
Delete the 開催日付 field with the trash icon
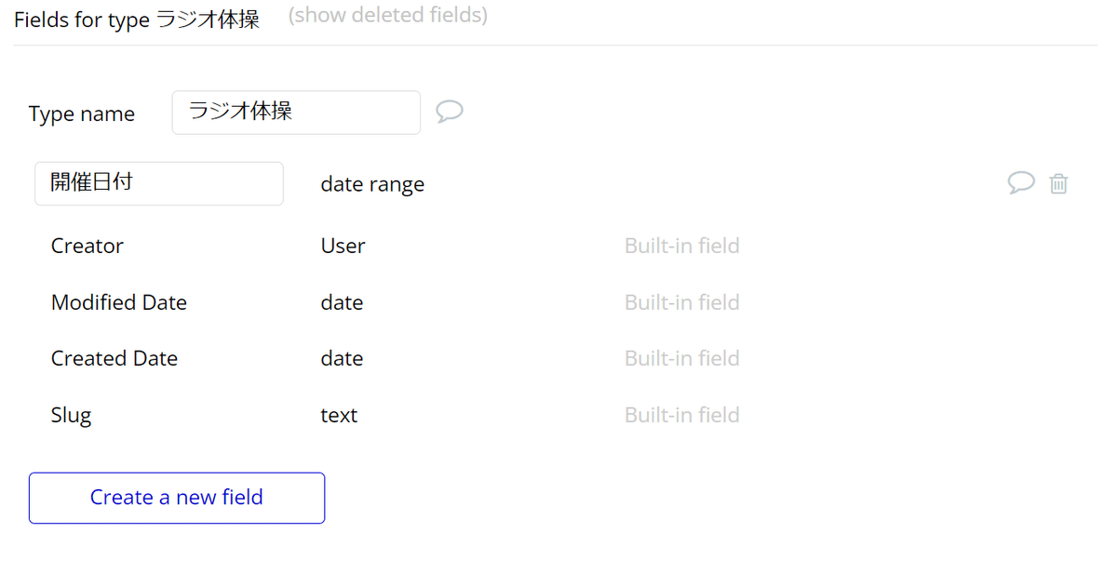[x=1058, y=184]
